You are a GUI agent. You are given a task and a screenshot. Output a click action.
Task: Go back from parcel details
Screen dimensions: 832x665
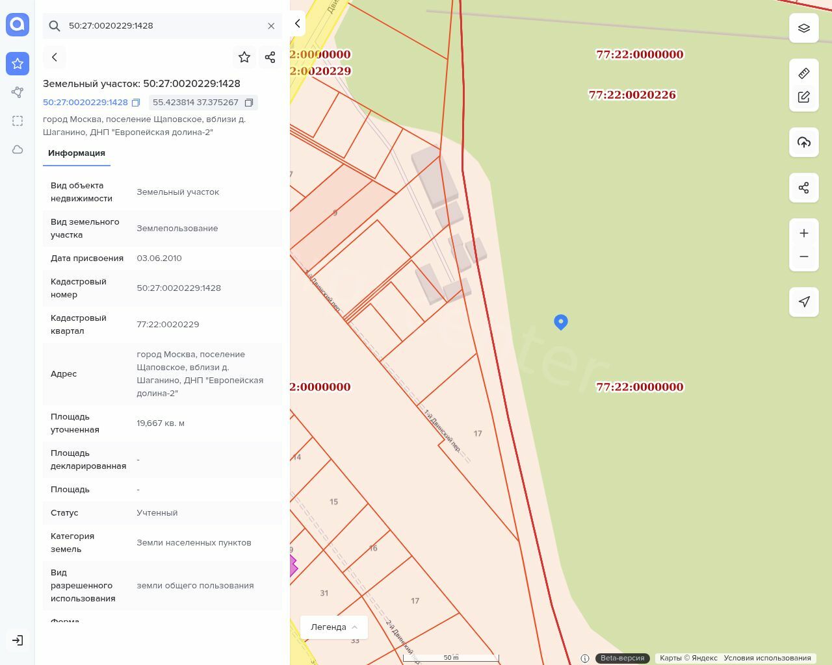coord(55,57)
